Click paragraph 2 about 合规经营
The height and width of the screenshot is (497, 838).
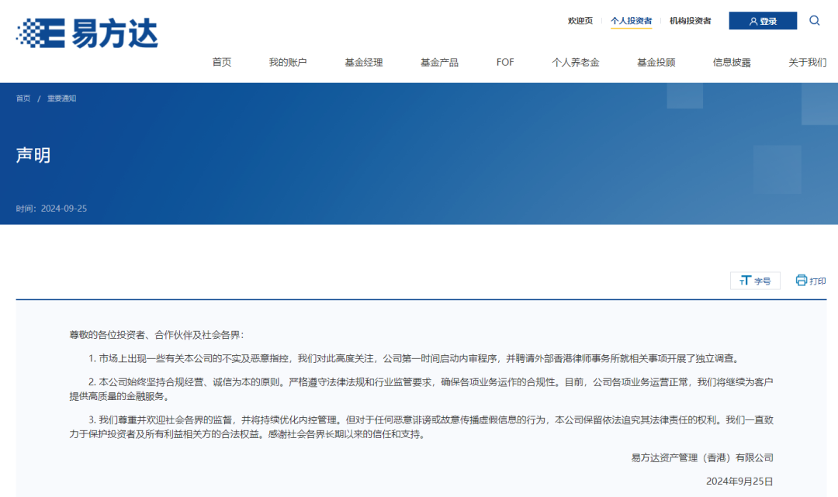coord(421,389)
